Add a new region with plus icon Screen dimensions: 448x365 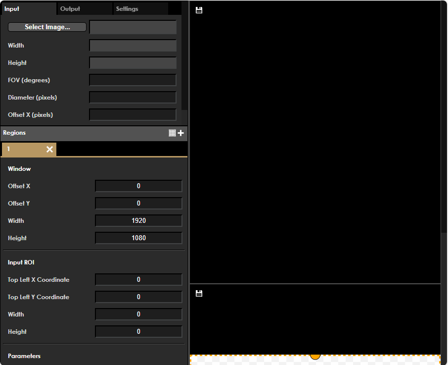[x=181, y=133]
